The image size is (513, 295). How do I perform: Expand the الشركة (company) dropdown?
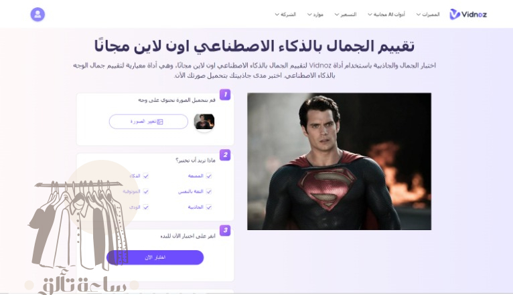(285, 14)
